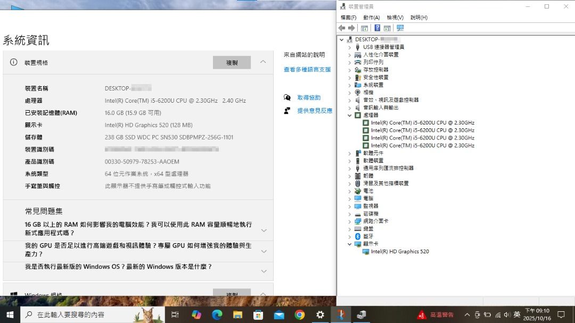Expand the USB 連接器管理員 node
The width and height of the screenshot is (575, 323).
tap(350, 47)
